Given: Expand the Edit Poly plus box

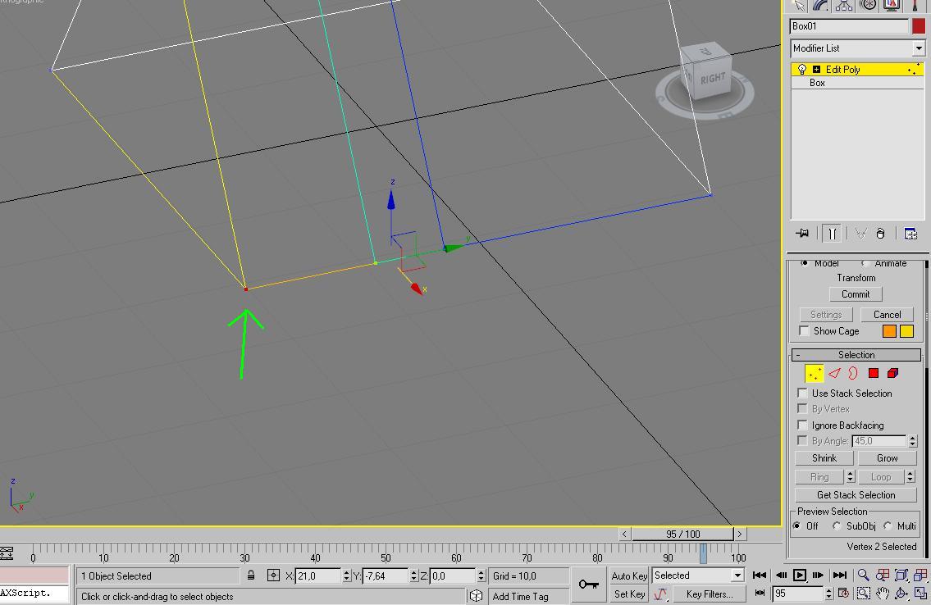Looking at the screenshot, I should click(x=816, y=70).
